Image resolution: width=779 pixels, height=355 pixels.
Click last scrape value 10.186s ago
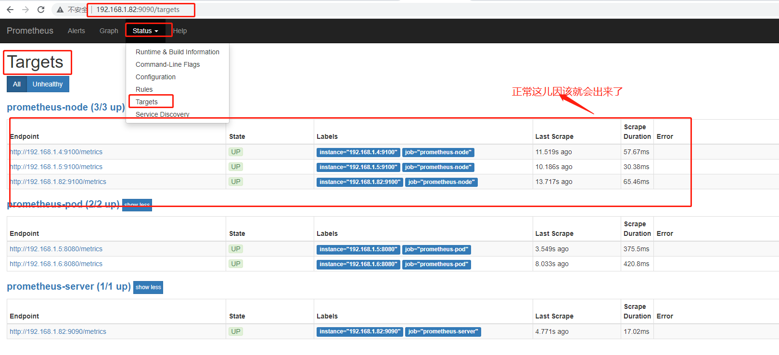point(554,167)
